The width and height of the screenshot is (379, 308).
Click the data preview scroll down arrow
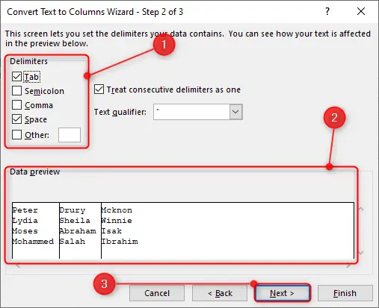[361, 253]
